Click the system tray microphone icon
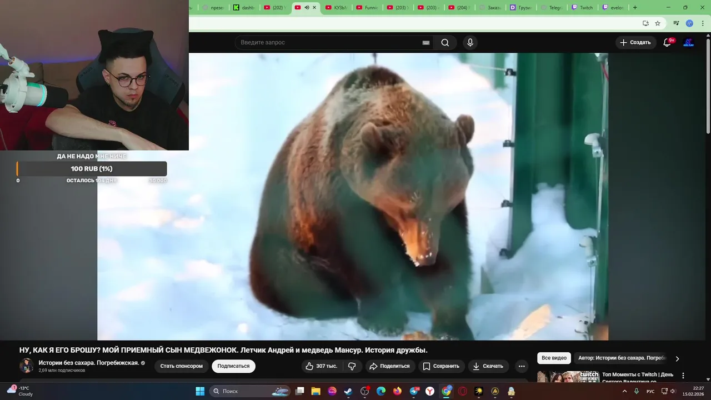Screen dimensions: 711x400 tap(637, 391)
